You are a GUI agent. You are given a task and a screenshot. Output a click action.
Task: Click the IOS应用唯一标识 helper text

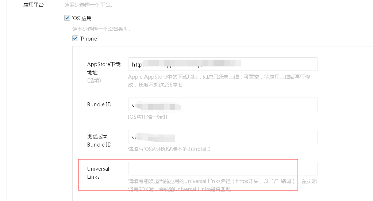point(147,117)
